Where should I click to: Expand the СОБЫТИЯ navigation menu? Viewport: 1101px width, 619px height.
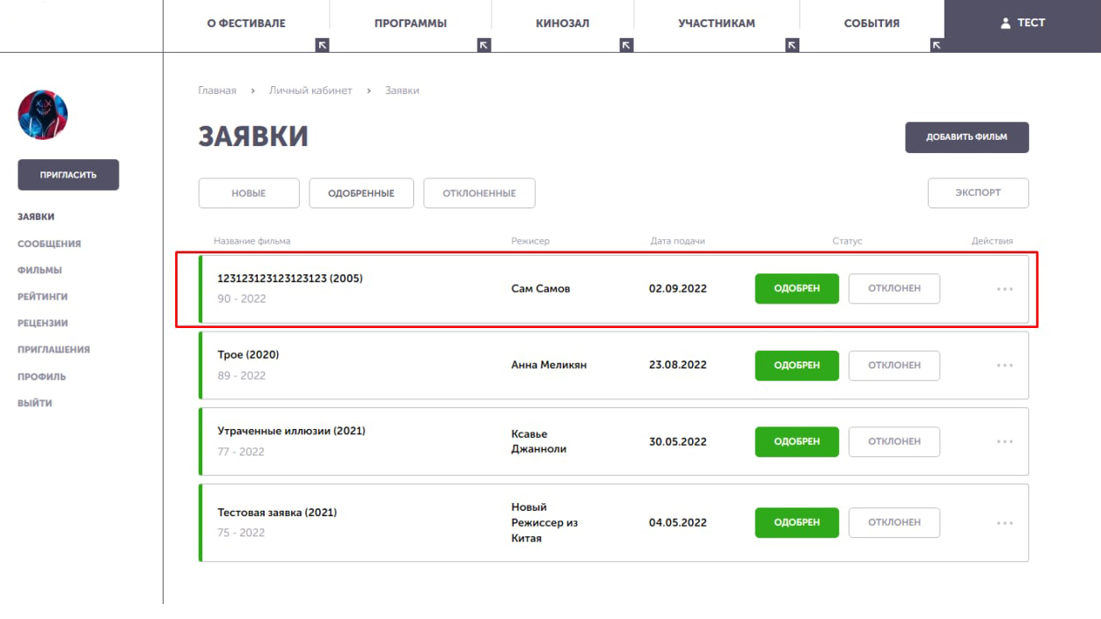(x=871, y=24)
